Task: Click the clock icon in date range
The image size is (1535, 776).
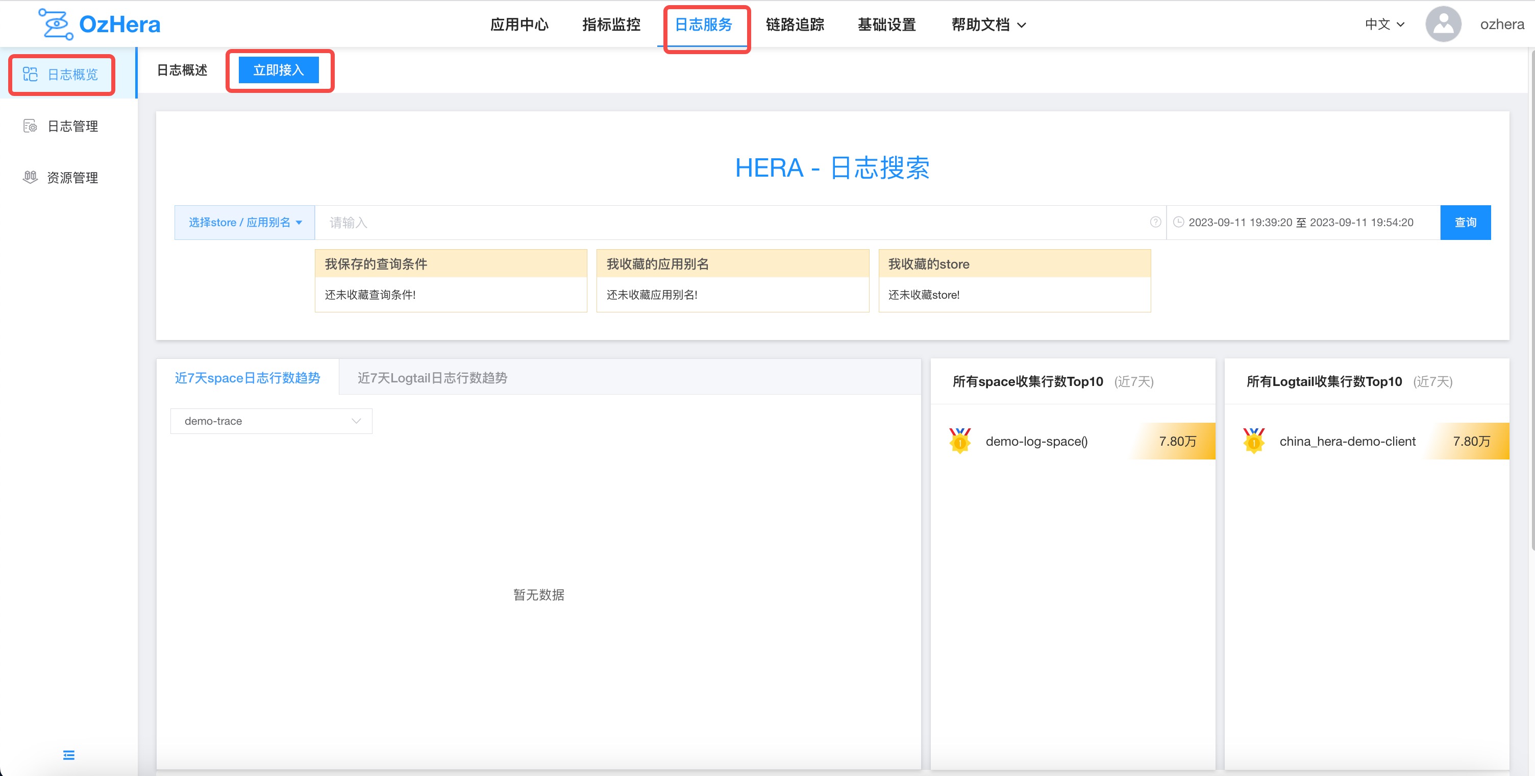Action: [1178, 222]
